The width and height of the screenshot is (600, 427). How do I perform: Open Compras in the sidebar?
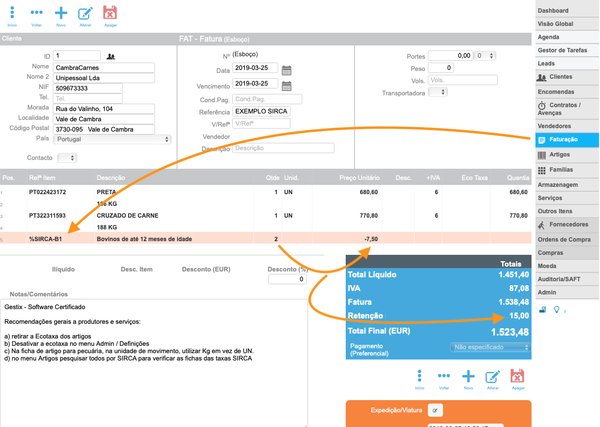(567, 253)
